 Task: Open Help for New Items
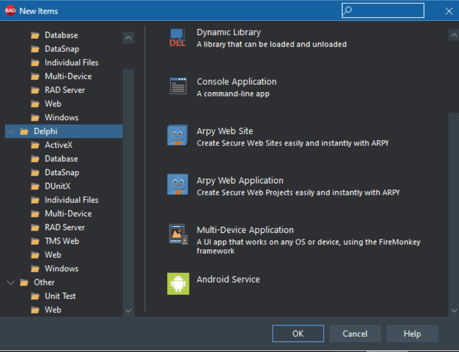tap(412, 333)
